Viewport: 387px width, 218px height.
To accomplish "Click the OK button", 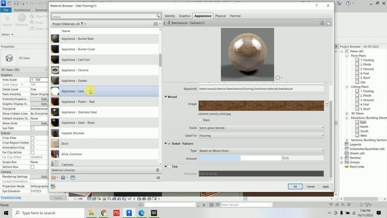I will point(295,187).
